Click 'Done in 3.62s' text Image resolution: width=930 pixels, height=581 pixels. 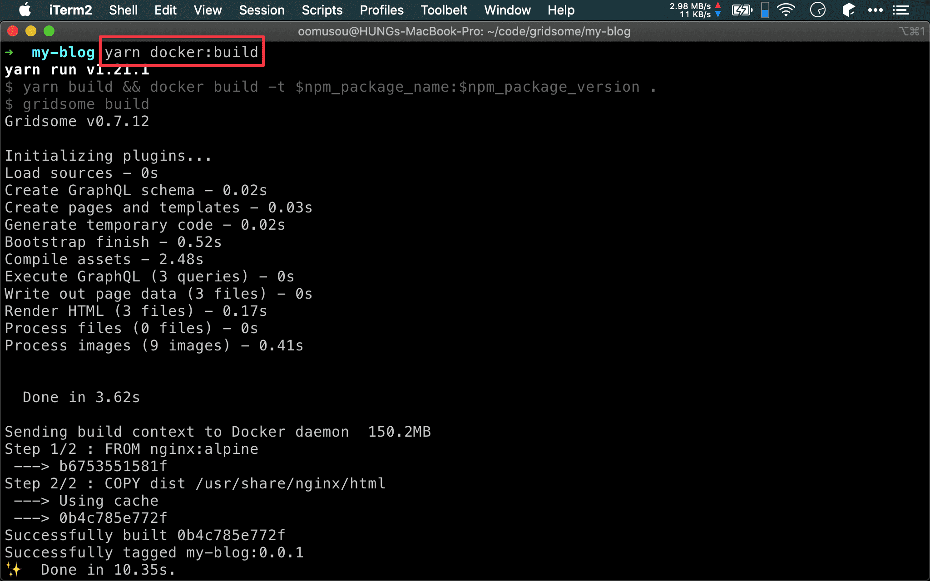click(81, 398)
